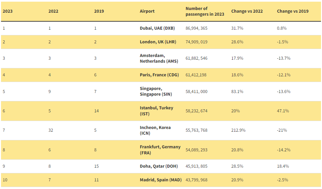This screenshot has height=189, width=322.
Task: Click the '-14.2%' change vs 2019 value
Action: point(284,150)
